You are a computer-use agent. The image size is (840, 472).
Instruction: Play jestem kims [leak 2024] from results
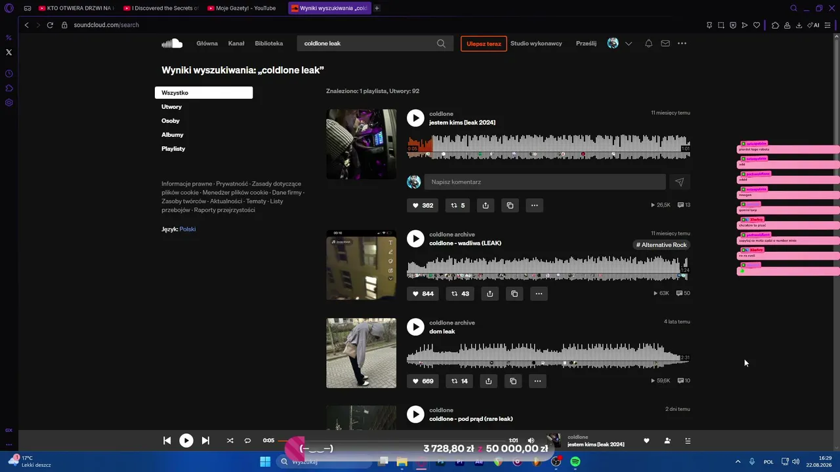click(x=415, y=118)
